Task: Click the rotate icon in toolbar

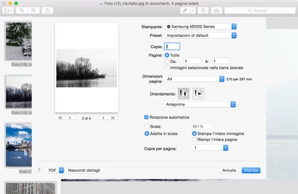Action: tap(203, 11)
